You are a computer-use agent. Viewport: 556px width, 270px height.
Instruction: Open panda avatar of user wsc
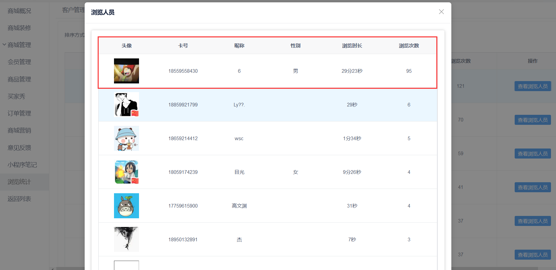[126, 138]
